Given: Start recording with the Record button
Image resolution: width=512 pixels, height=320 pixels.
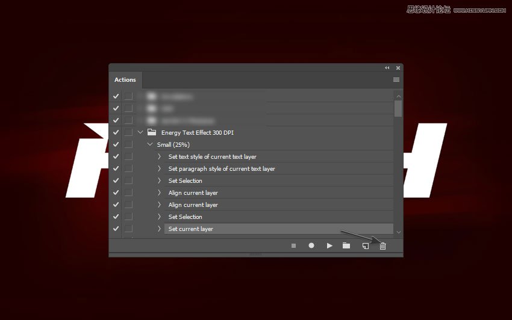Looking at the screenshot, I should click(311, 246).
